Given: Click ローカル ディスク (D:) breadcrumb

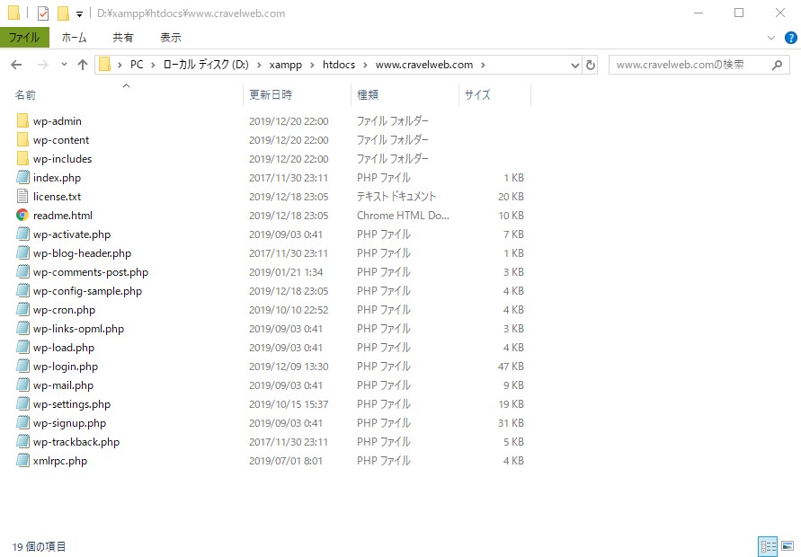Looking at the screenshot, I should 206,65.
